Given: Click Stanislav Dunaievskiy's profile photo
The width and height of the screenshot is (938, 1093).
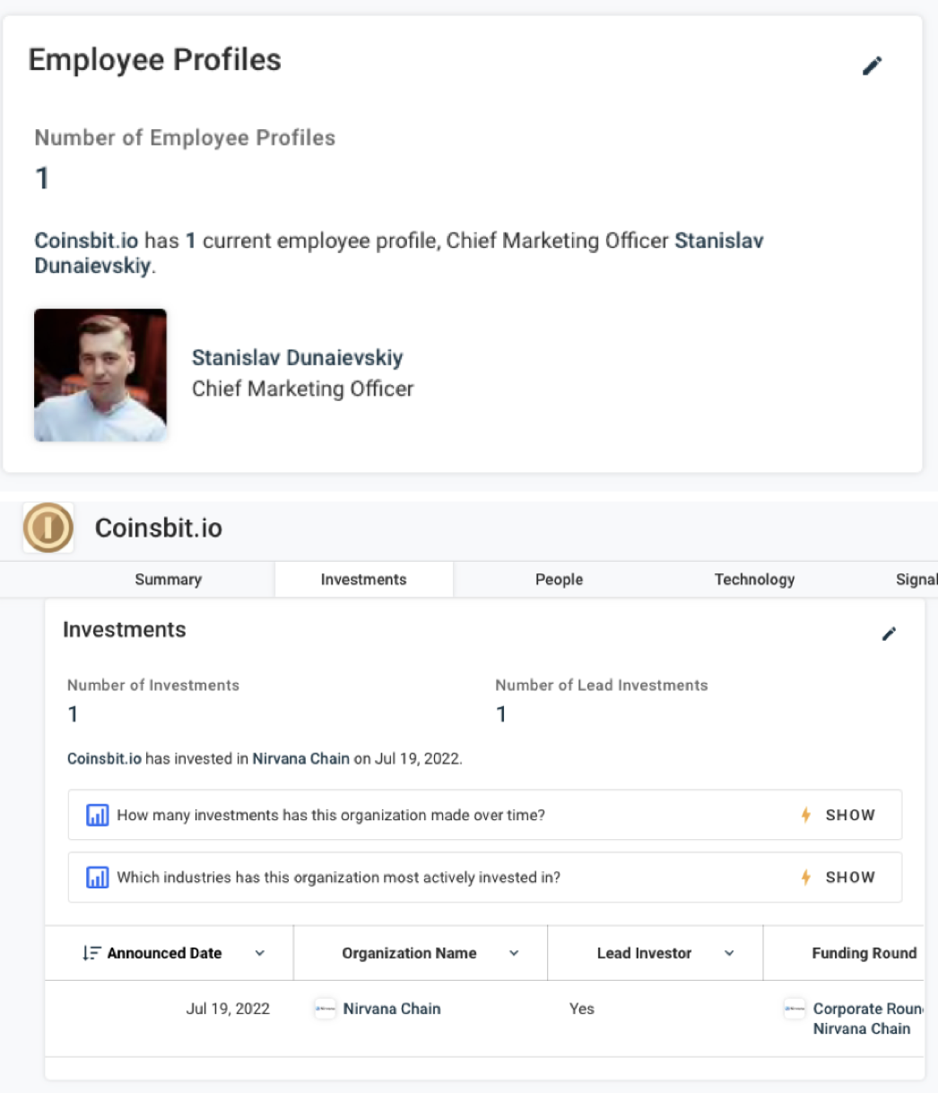Looking at the screenshot, I should pos(100,375).
